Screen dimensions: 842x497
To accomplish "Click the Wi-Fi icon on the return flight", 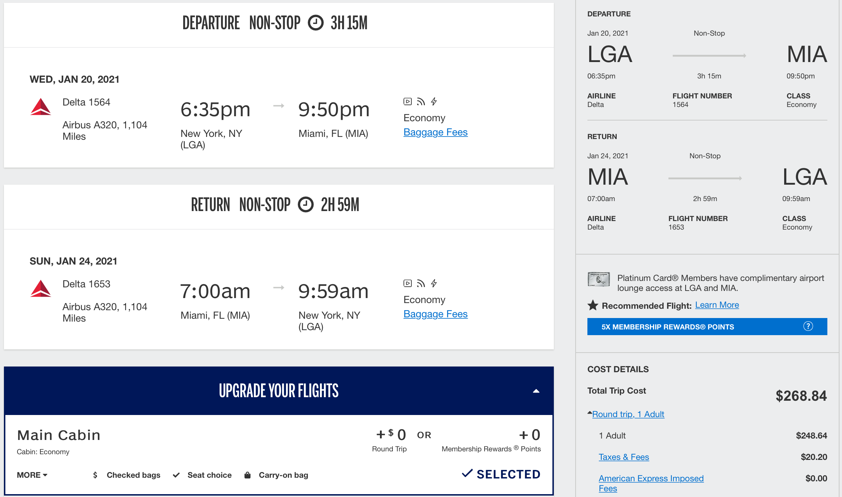I will point(421,283).
